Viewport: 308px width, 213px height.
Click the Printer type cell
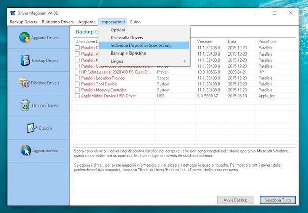pos(162,72)
